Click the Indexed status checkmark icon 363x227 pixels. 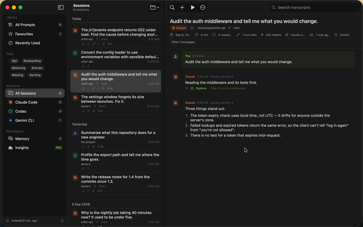coord(7,221)
